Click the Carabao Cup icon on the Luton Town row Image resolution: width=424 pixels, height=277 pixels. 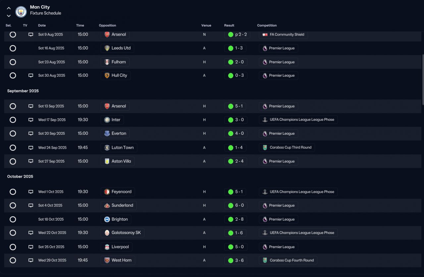tap(265, 148)
